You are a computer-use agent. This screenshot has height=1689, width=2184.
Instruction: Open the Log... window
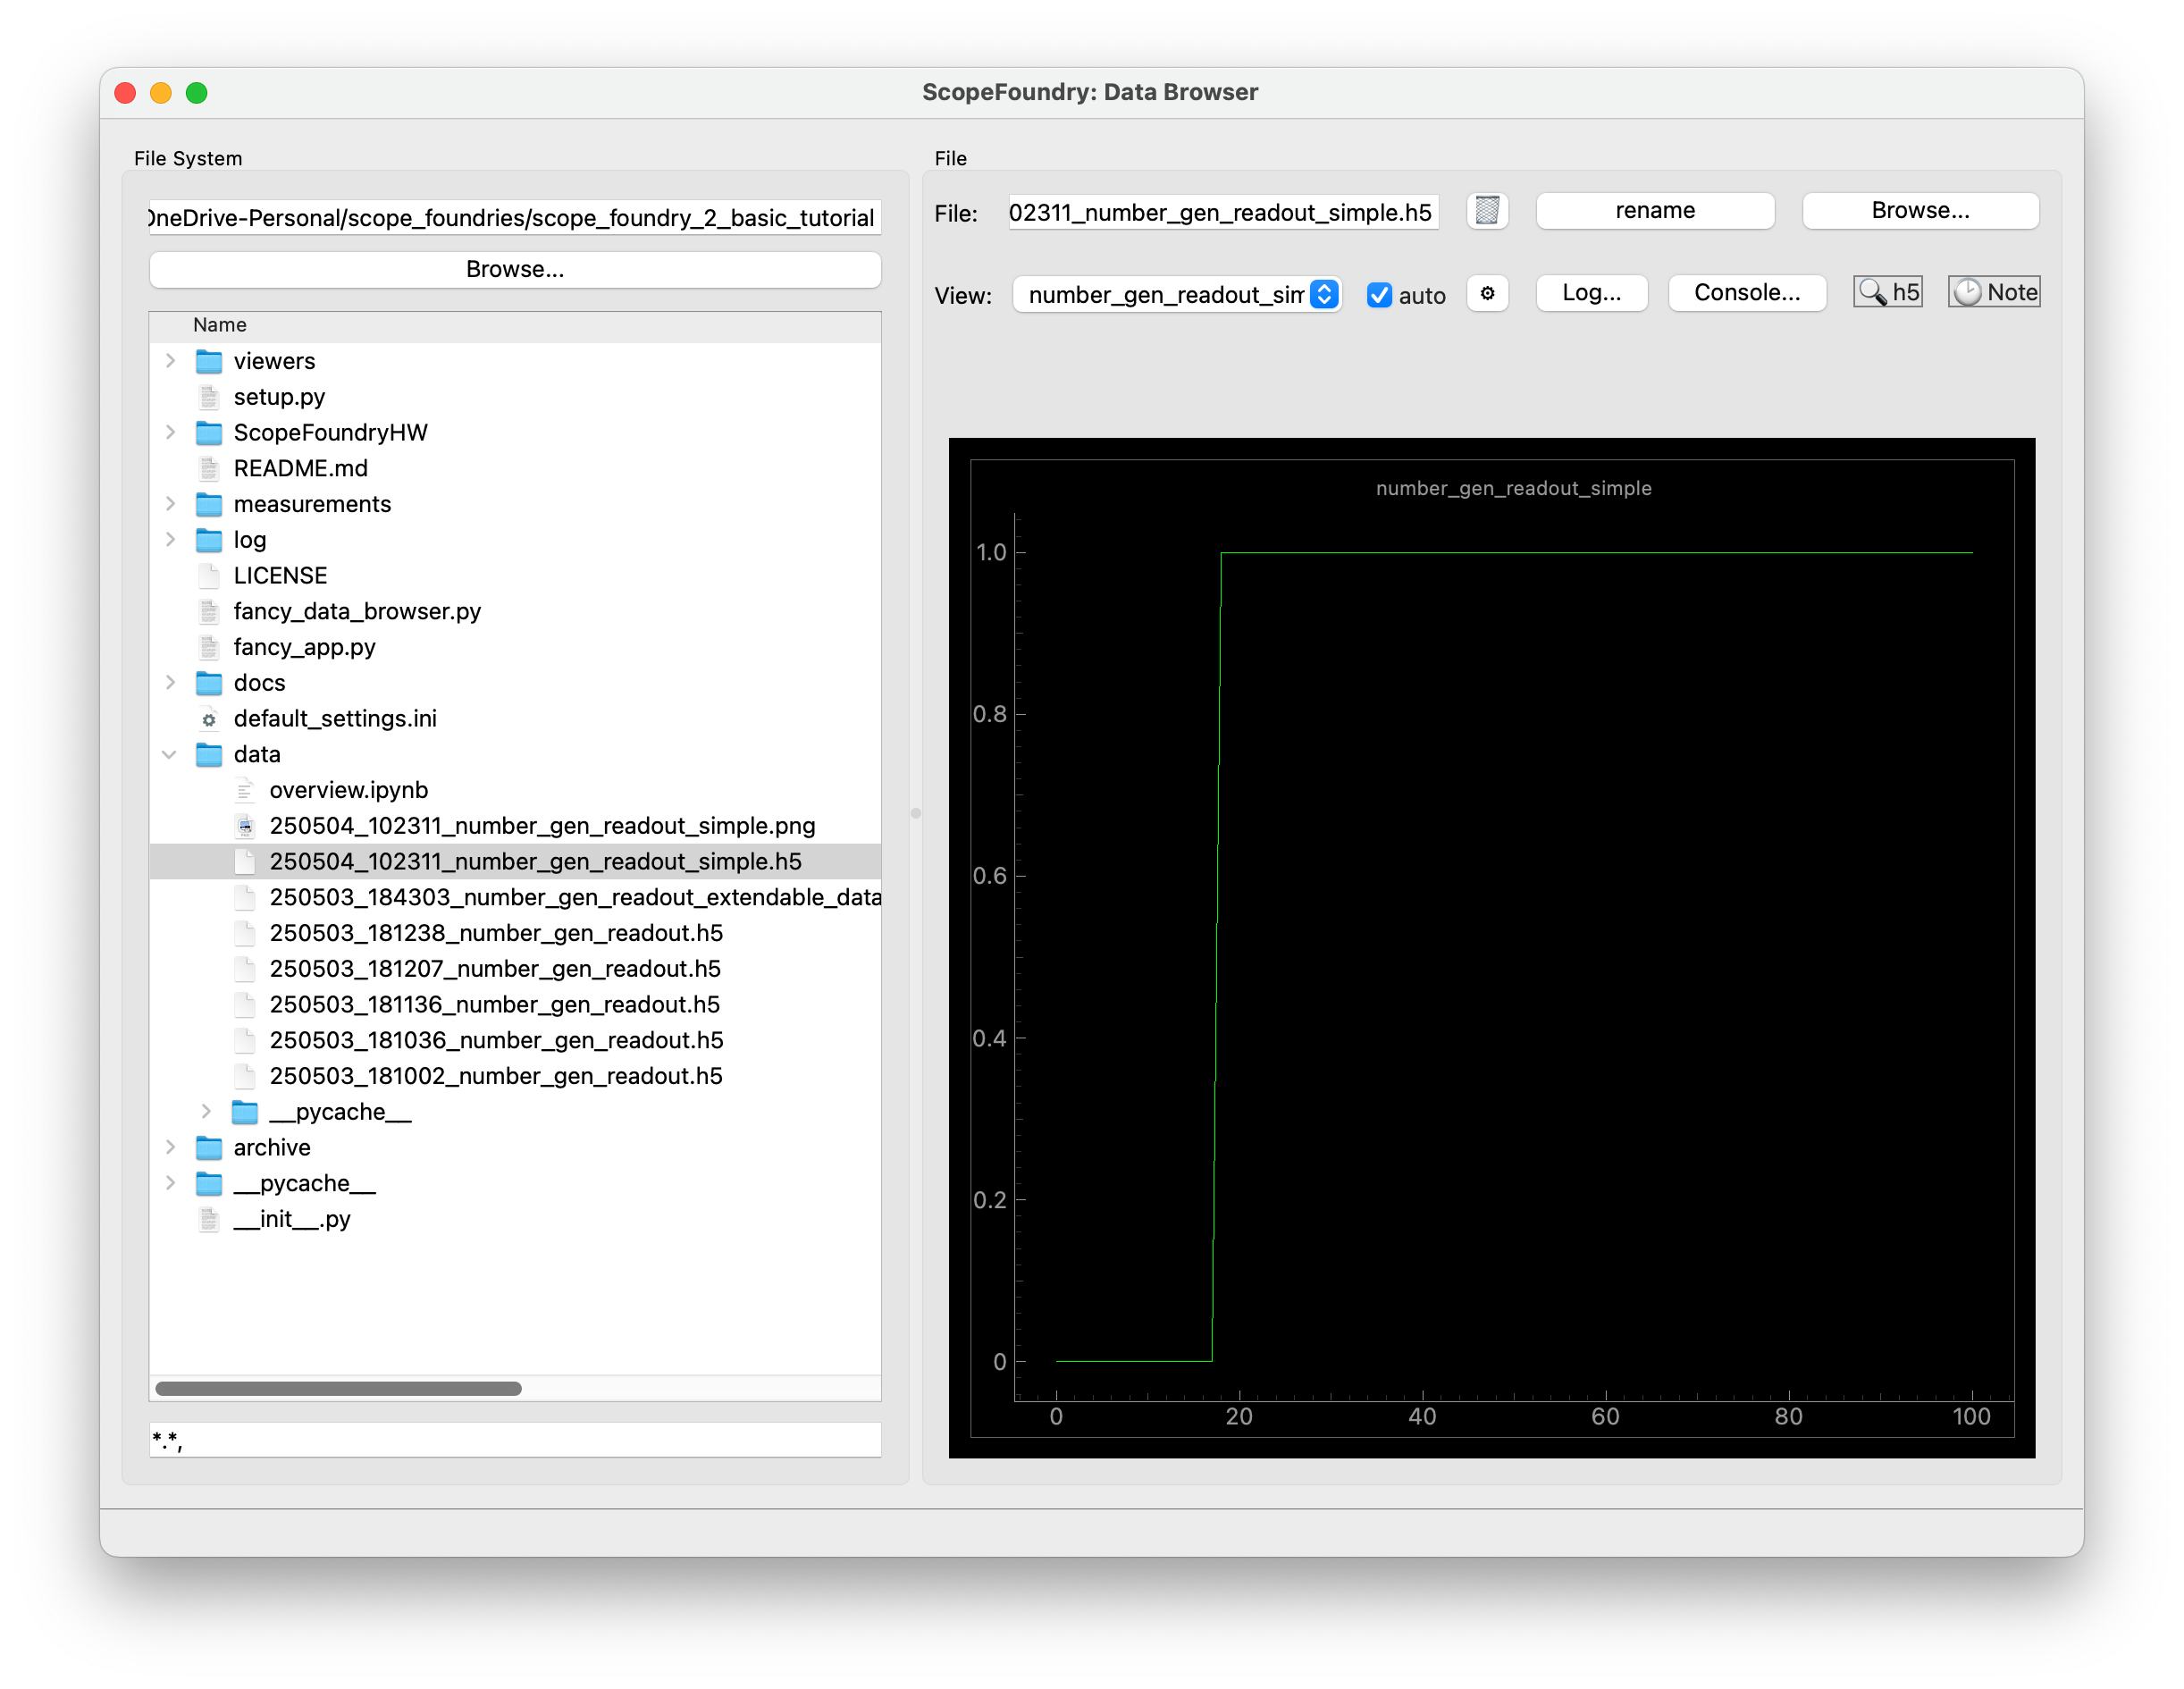point(1591,293)
